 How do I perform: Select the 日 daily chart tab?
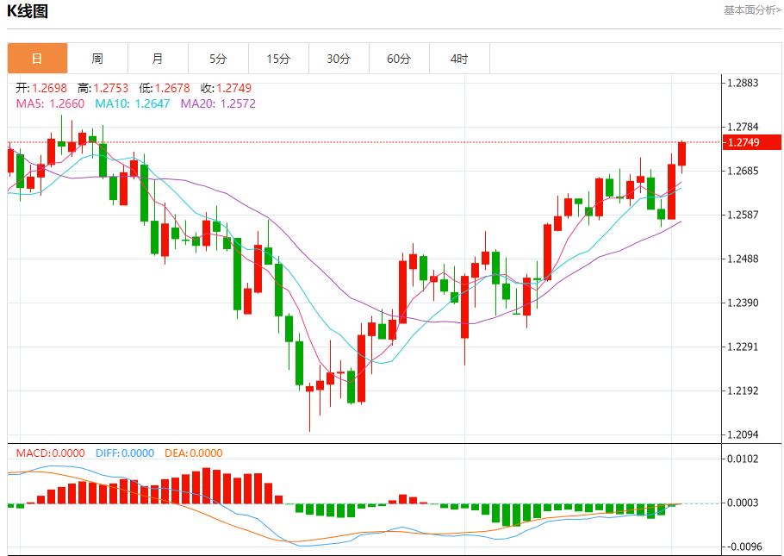click(37, 59)
